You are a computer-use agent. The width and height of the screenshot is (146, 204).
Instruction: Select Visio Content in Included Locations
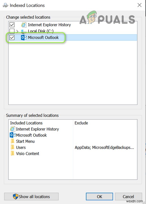point(27,153)
